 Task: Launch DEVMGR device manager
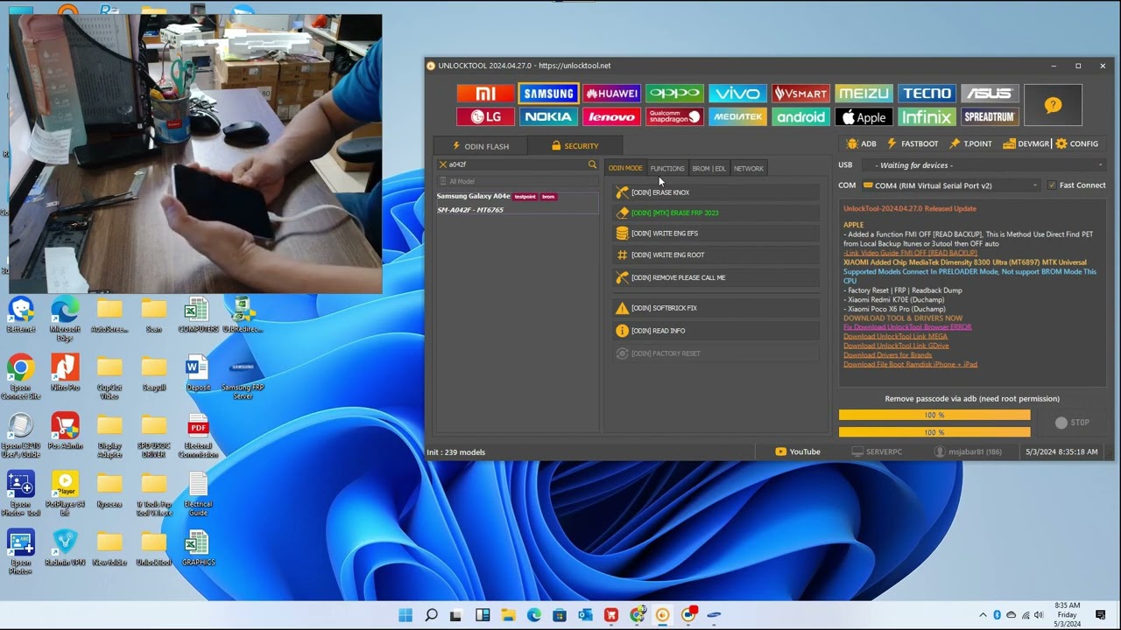click(1026, 143)
